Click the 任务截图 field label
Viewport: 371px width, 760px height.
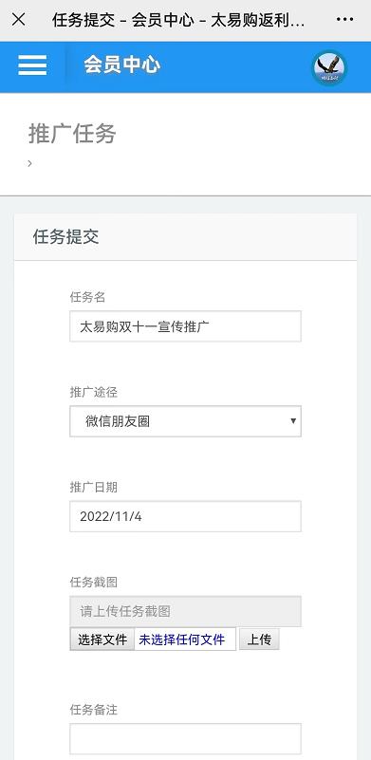94,583
